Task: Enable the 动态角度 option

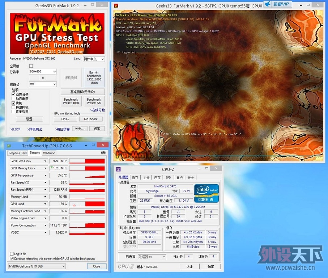Action: tap(13, 98)
